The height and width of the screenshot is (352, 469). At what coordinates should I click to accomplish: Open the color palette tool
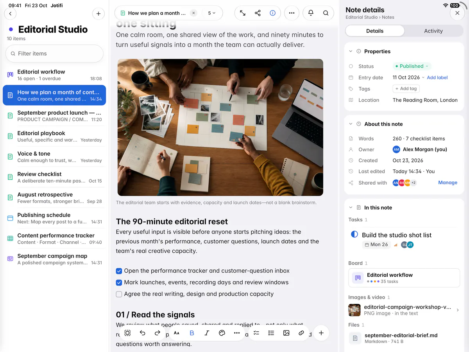click(x=222, y=333)
